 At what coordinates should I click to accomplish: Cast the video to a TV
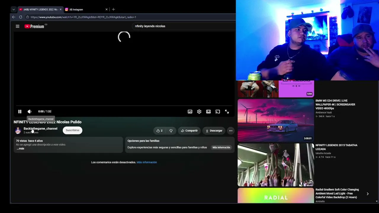point(218,112)
